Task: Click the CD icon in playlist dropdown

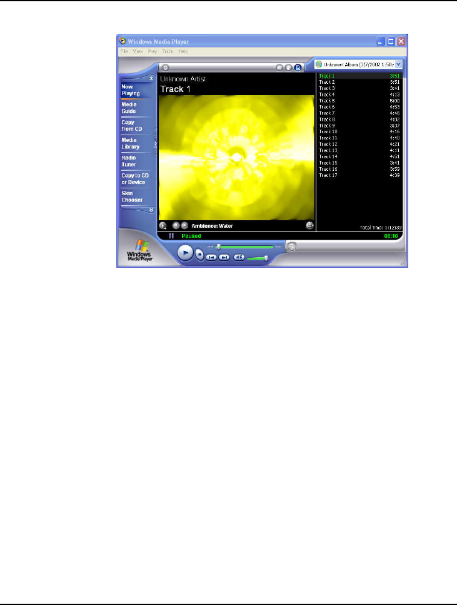Action: pos(319,64)
